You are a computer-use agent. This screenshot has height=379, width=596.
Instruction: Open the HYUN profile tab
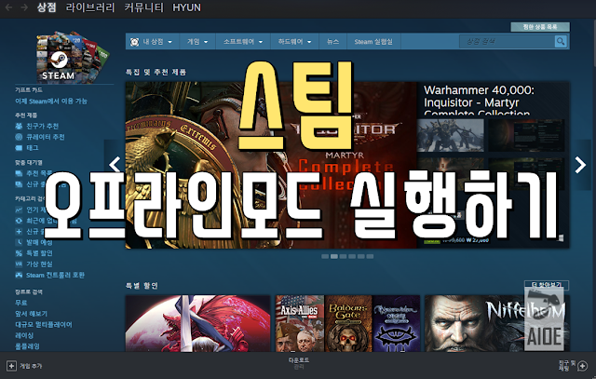click(x=186, y=7)
